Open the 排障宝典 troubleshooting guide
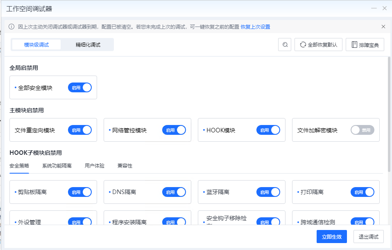Image resolution: width=392 pixels, height=250 pixels. click(x=365, y=45)
